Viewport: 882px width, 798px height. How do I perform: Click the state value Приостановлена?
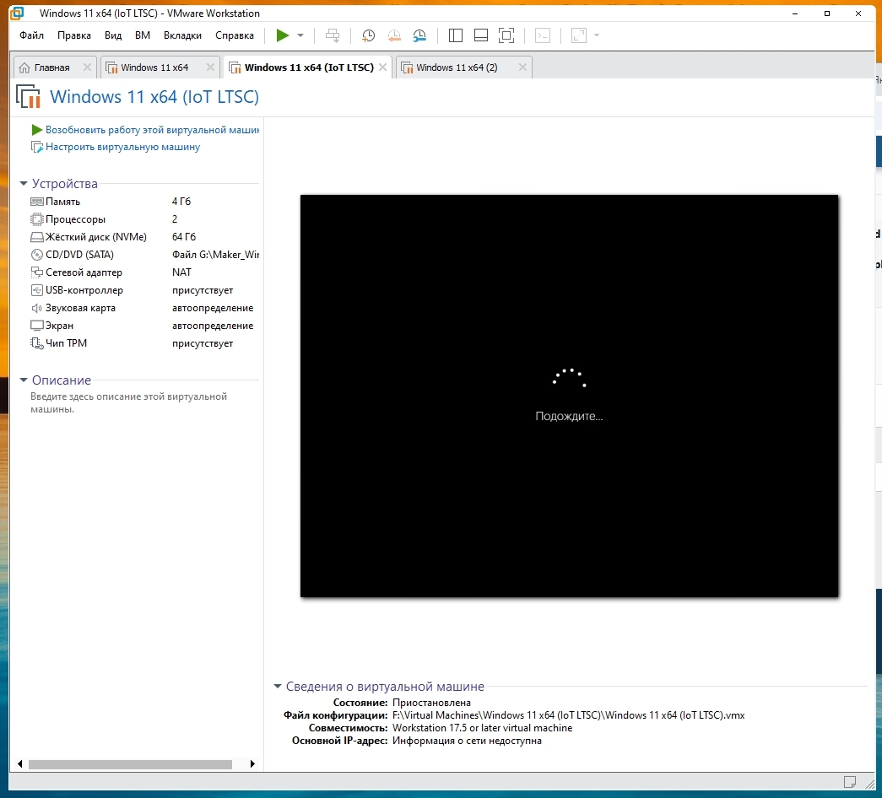pos(431,703)
